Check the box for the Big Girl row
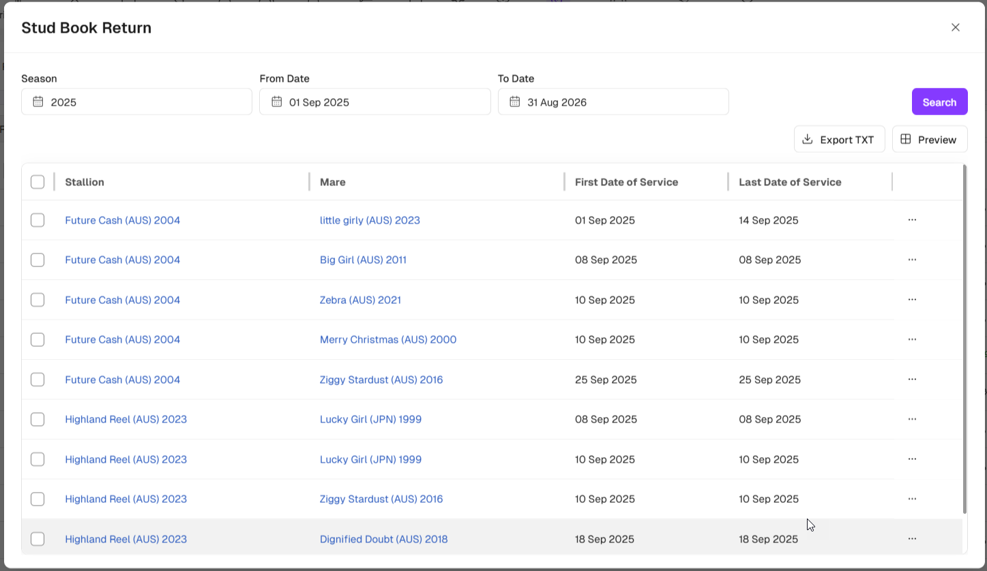Viewport: 987px width, 571px height. 38,260
